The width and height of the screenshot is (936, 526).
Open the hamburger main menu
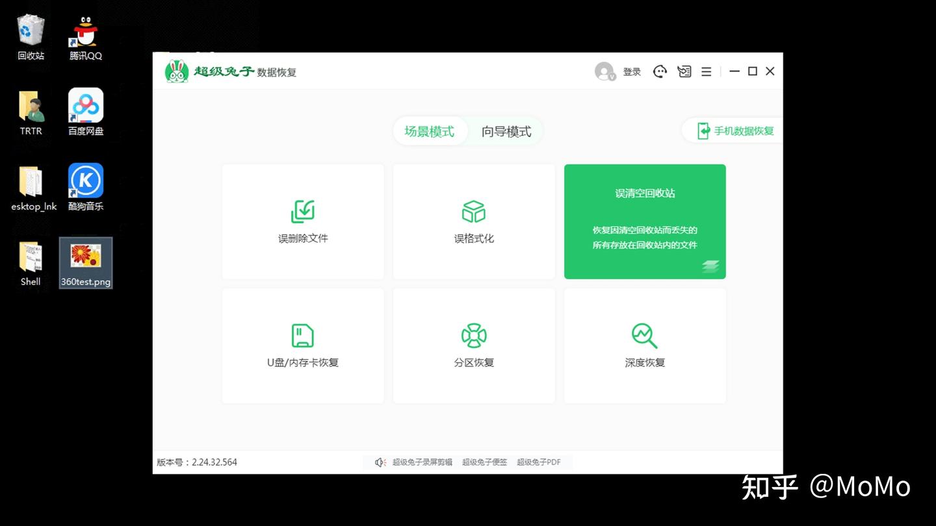point(707,71)
